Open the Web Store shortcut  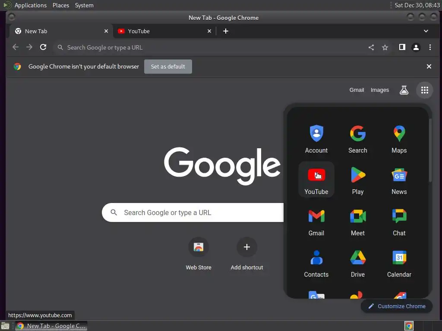point(199,253)
